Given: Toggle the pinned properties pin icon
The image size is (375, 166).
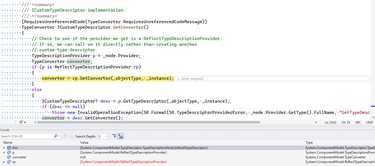Looking at the screenshot, I should click(x=115, y=136).
